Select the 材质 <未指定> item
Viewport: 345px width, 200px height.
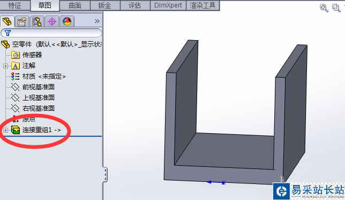tap(44, 76)
